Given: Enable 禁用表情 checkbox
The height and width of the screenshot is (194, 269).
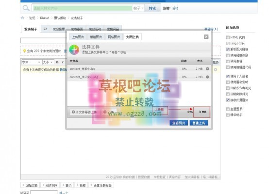Looking at the screenshot, I should click(228, 61).
